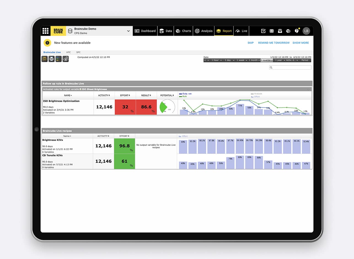Click the mail envelope icon
354x259 pixels.
point(272,31)
